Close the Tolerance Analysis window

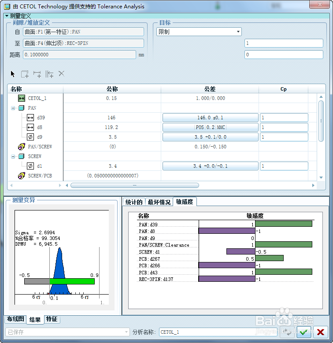pyautogui.click(x=319, y=4)
